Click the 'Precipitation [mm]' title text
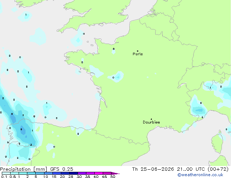 [24, 169]
